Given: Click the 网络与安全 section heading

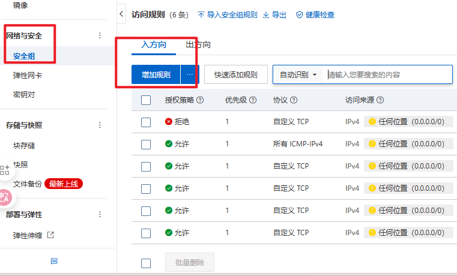Looking at the screenshot, I should 24,36.
